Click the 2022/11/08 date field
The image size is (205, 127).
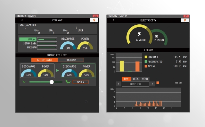135,84
